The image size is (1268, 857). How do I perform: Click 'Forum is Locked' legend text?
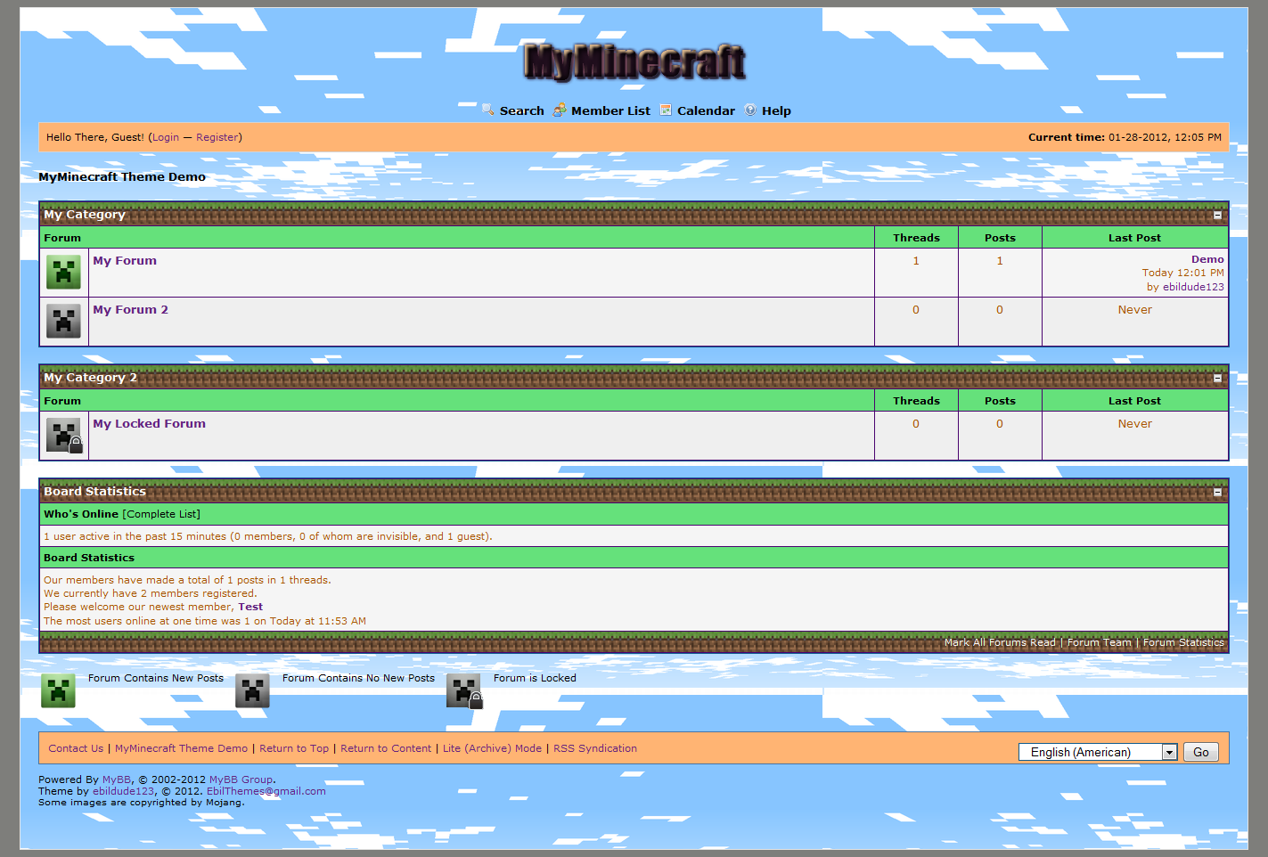click(x=535, y=678)
